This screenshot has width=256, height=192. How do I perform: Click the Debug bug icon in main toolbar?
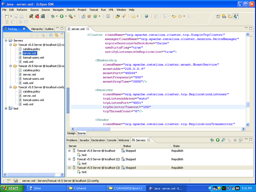point(53,16)
